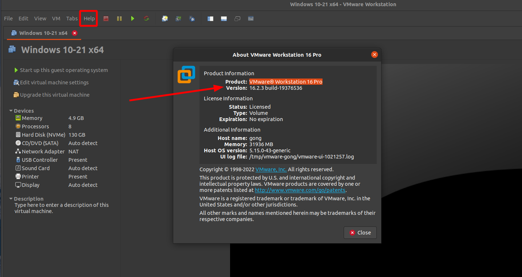Click the Revert to Snapshot toolbar icon
Screen dimensions: 522x277
[x=178, y=19]
